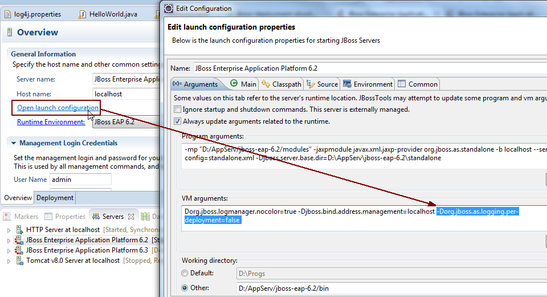Screen dimensions: 547x297
Task: Expand the JBoss Enterprise Application Platform 6.3 node
Action: coord(9,251)
